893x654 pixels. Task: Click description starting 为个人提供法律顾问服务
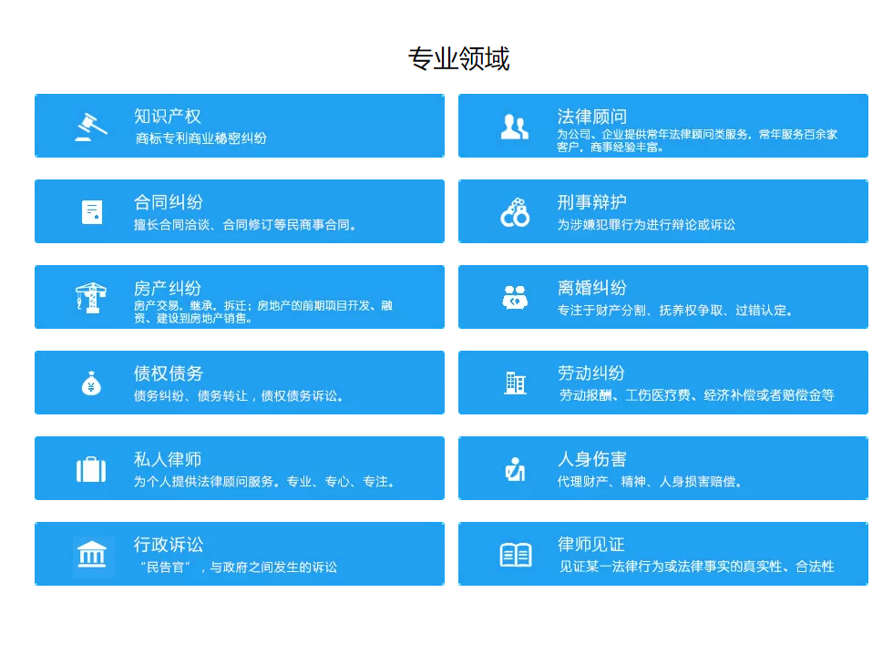(x=263, y=482)
